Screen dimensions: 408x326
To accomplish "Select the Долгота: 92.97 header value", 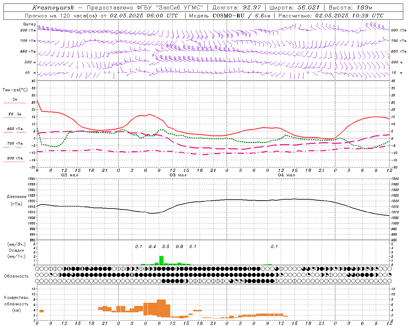I will [237, 8].
